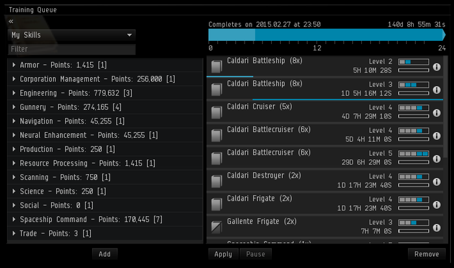Expand the Social skill group
454x268 pixels.
(x=14, y=205)
